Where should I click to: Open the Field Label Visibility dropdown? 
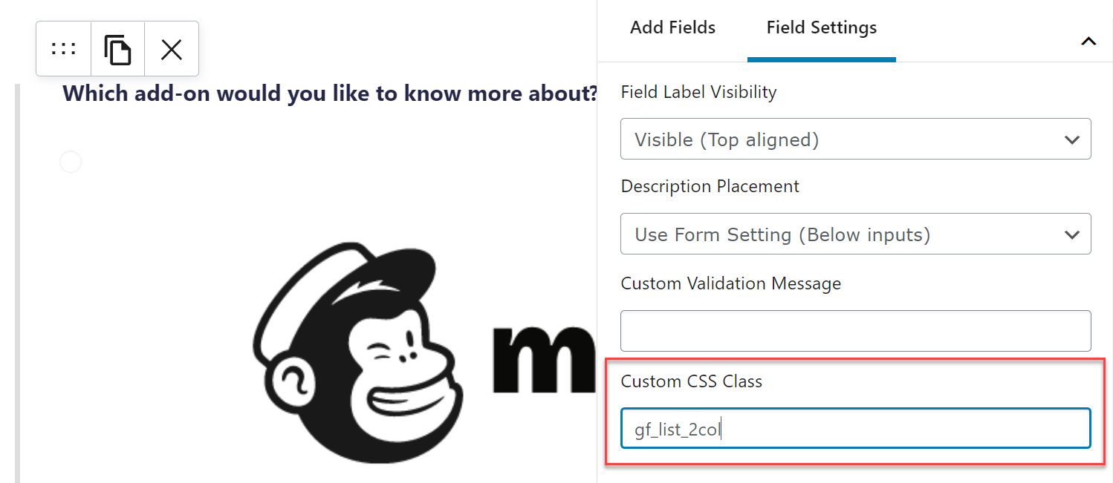coord(856,139)
